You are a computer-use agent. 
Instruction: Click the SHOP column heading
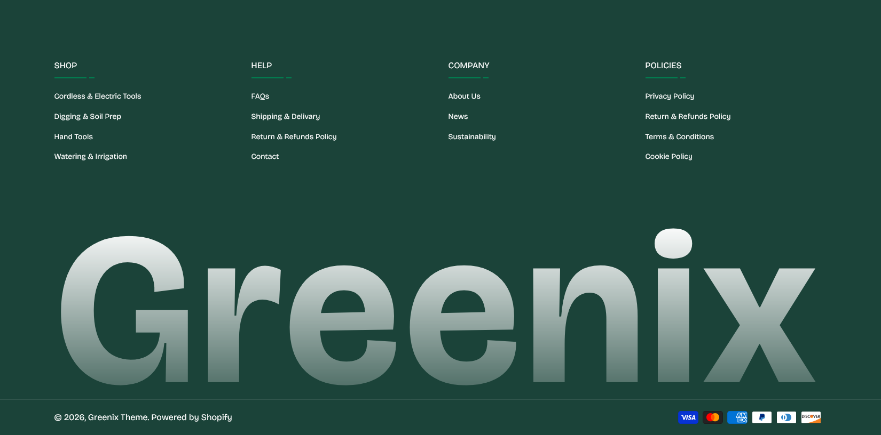pos(66,66)
